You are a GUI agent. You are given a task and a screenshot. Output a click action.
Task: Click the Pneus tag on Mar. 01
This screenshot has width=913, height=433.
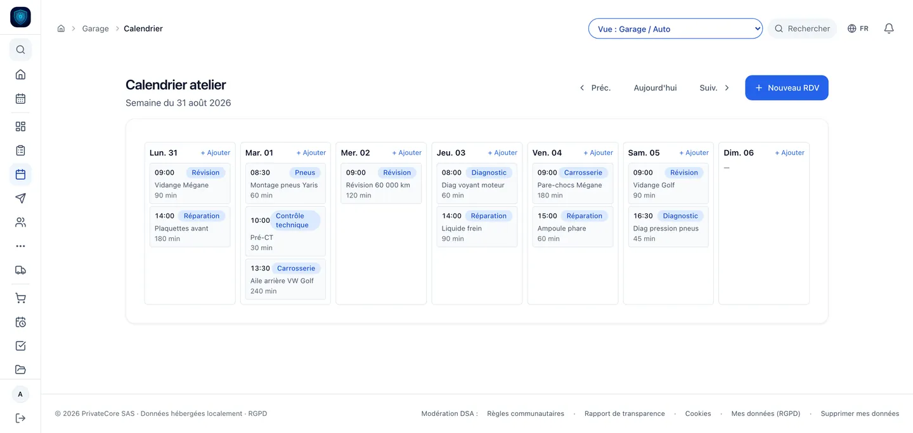pyautogui.click(x=305, y=172)
